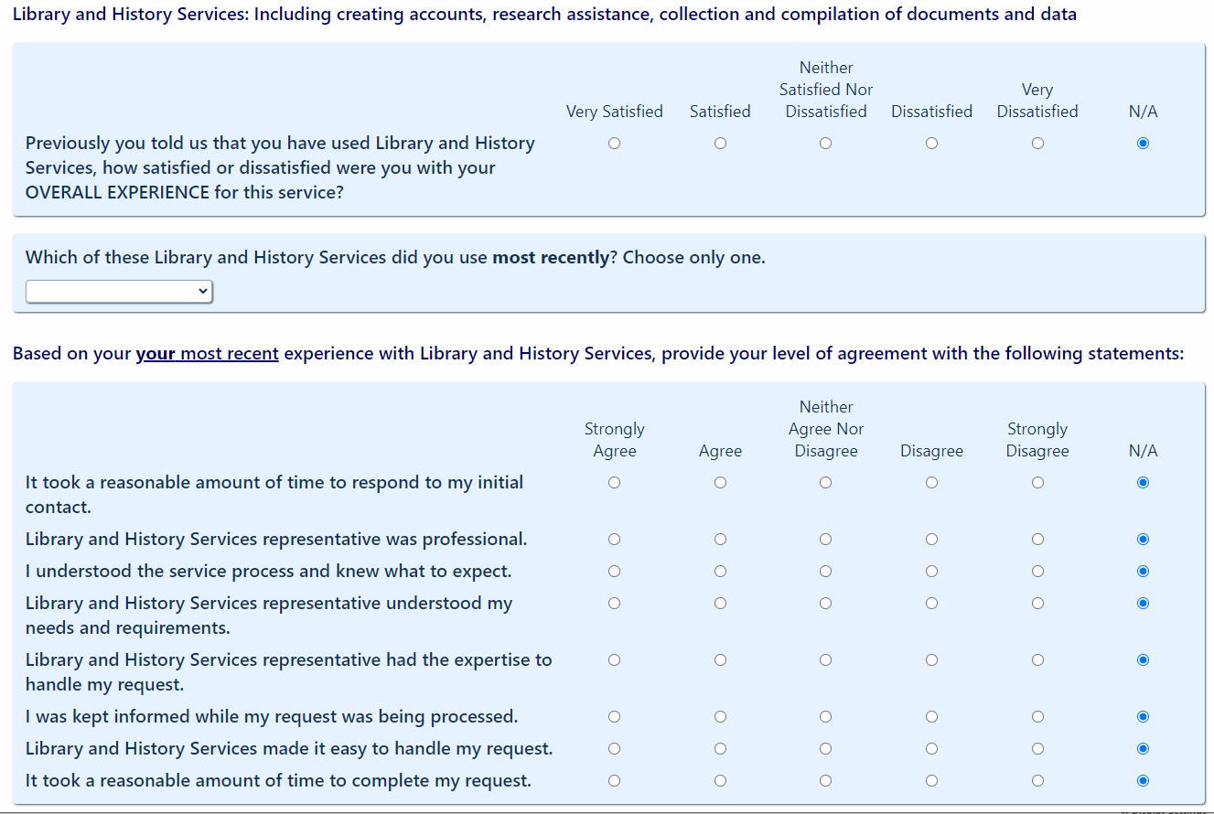Choose Strongly Agree for reasonable time to complete request
The image size is (1214, 814).
coord(614,781)
